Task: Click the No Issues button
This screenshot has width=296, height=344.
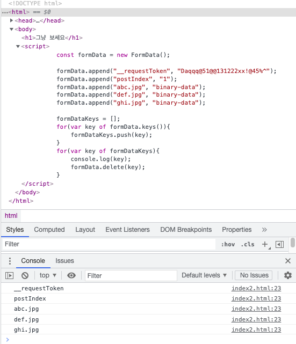Action: click(254, 275)
